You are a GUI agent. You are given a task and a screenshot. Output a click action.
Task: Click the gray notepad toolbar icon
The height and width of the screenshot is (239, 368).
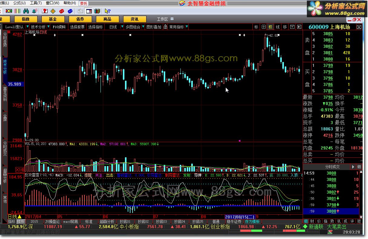(80, 11)
